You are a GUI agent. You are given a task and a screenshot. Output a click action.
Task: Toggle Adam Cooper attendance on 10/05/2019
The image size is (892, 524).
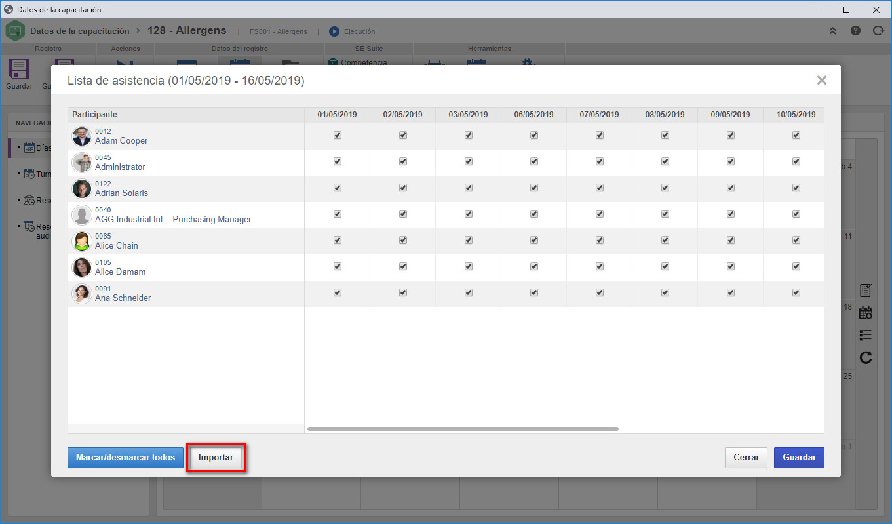pos(796,135)
